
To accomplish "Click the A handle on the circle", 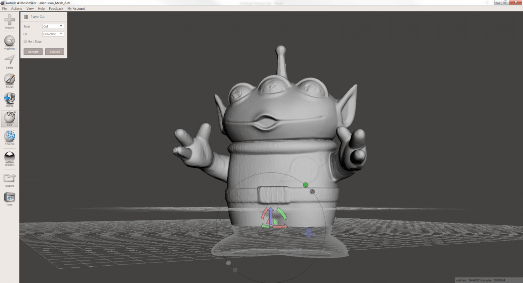I will click(235, 270).
